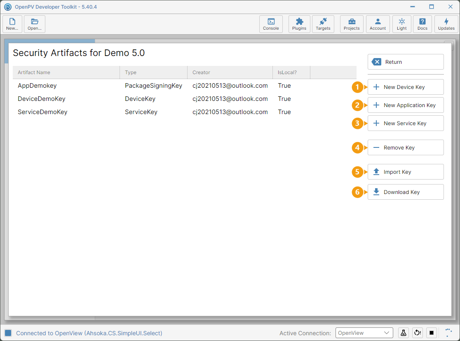Select the DeviceDemoKey artifact row
The width and height of the screenshot is (460, 341).
click(x=185, y=99)
